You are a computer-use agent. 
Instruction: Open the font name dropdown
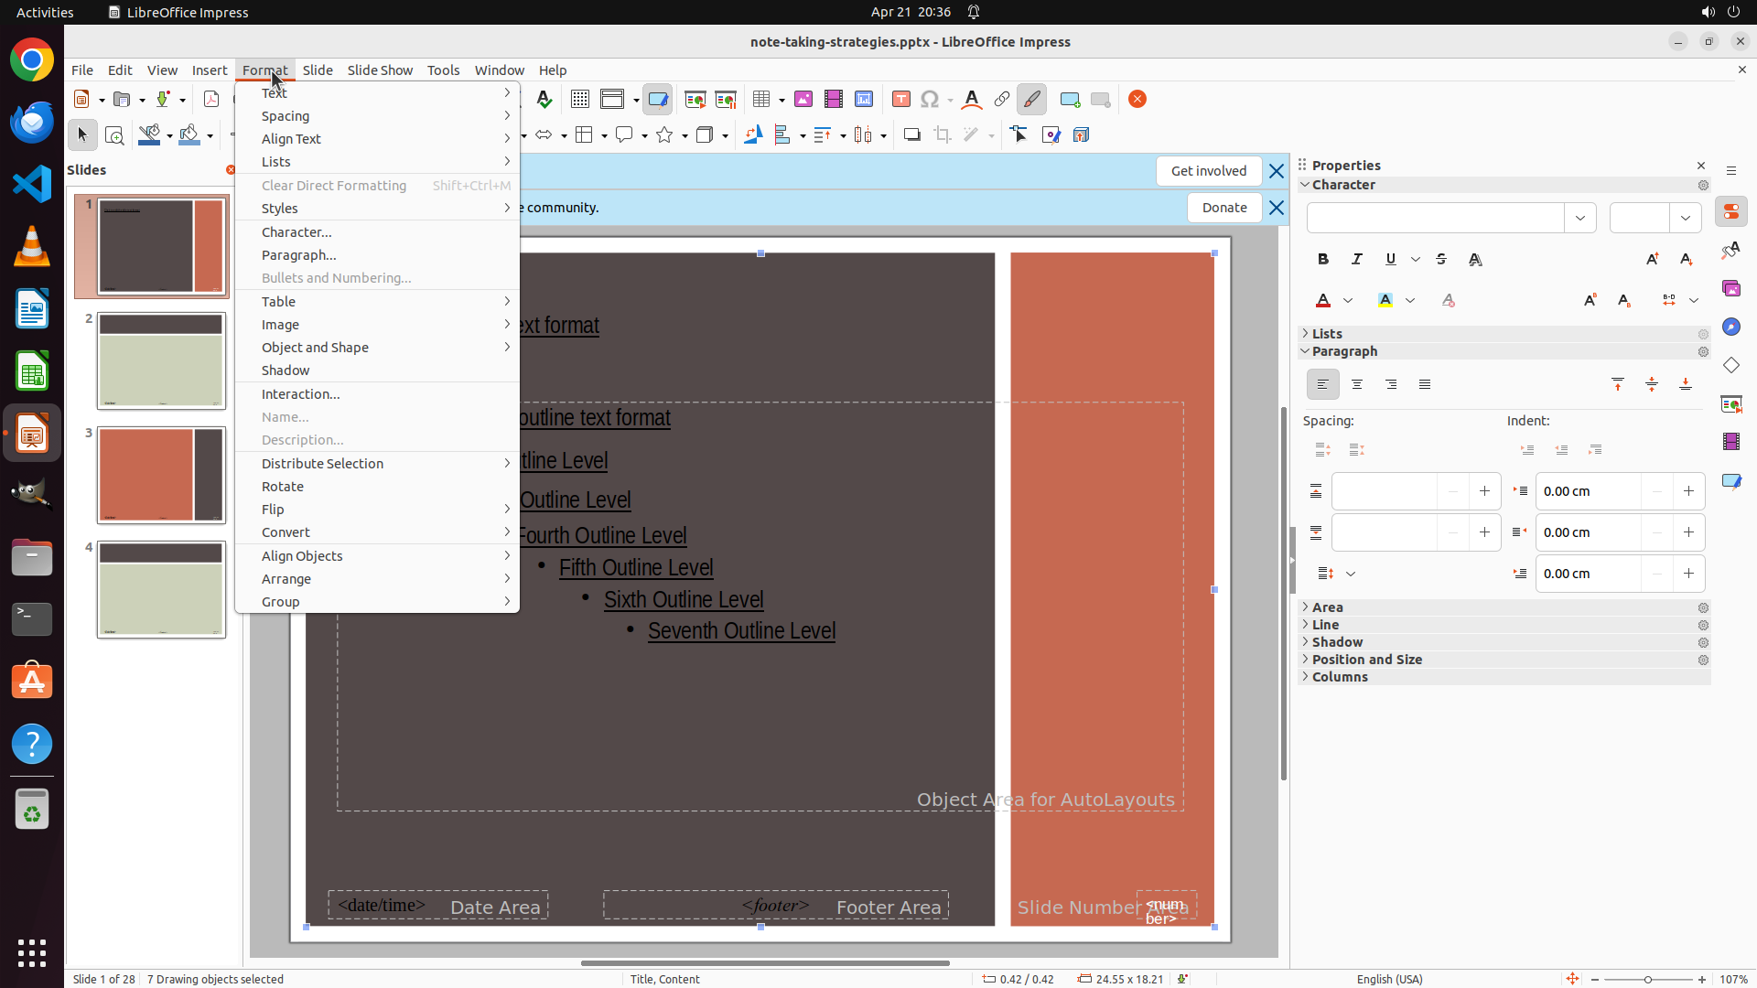point(1579,219)
